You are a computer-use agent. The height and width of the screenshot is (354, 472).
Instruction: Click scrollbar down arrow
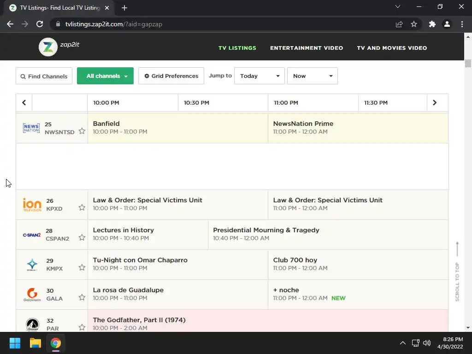[x=468, y=328]
